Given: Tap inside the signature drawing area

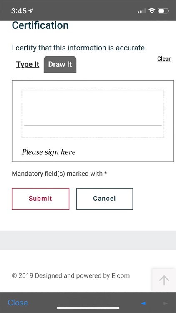Looking at the screenshot, I should 93,114.
